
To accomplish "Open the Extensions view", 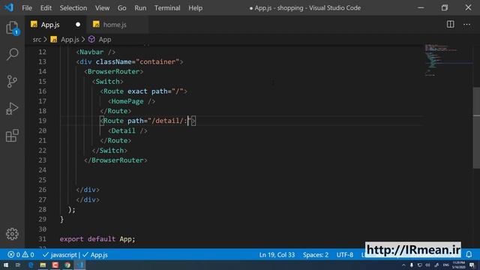I will [x=12, y=135].
